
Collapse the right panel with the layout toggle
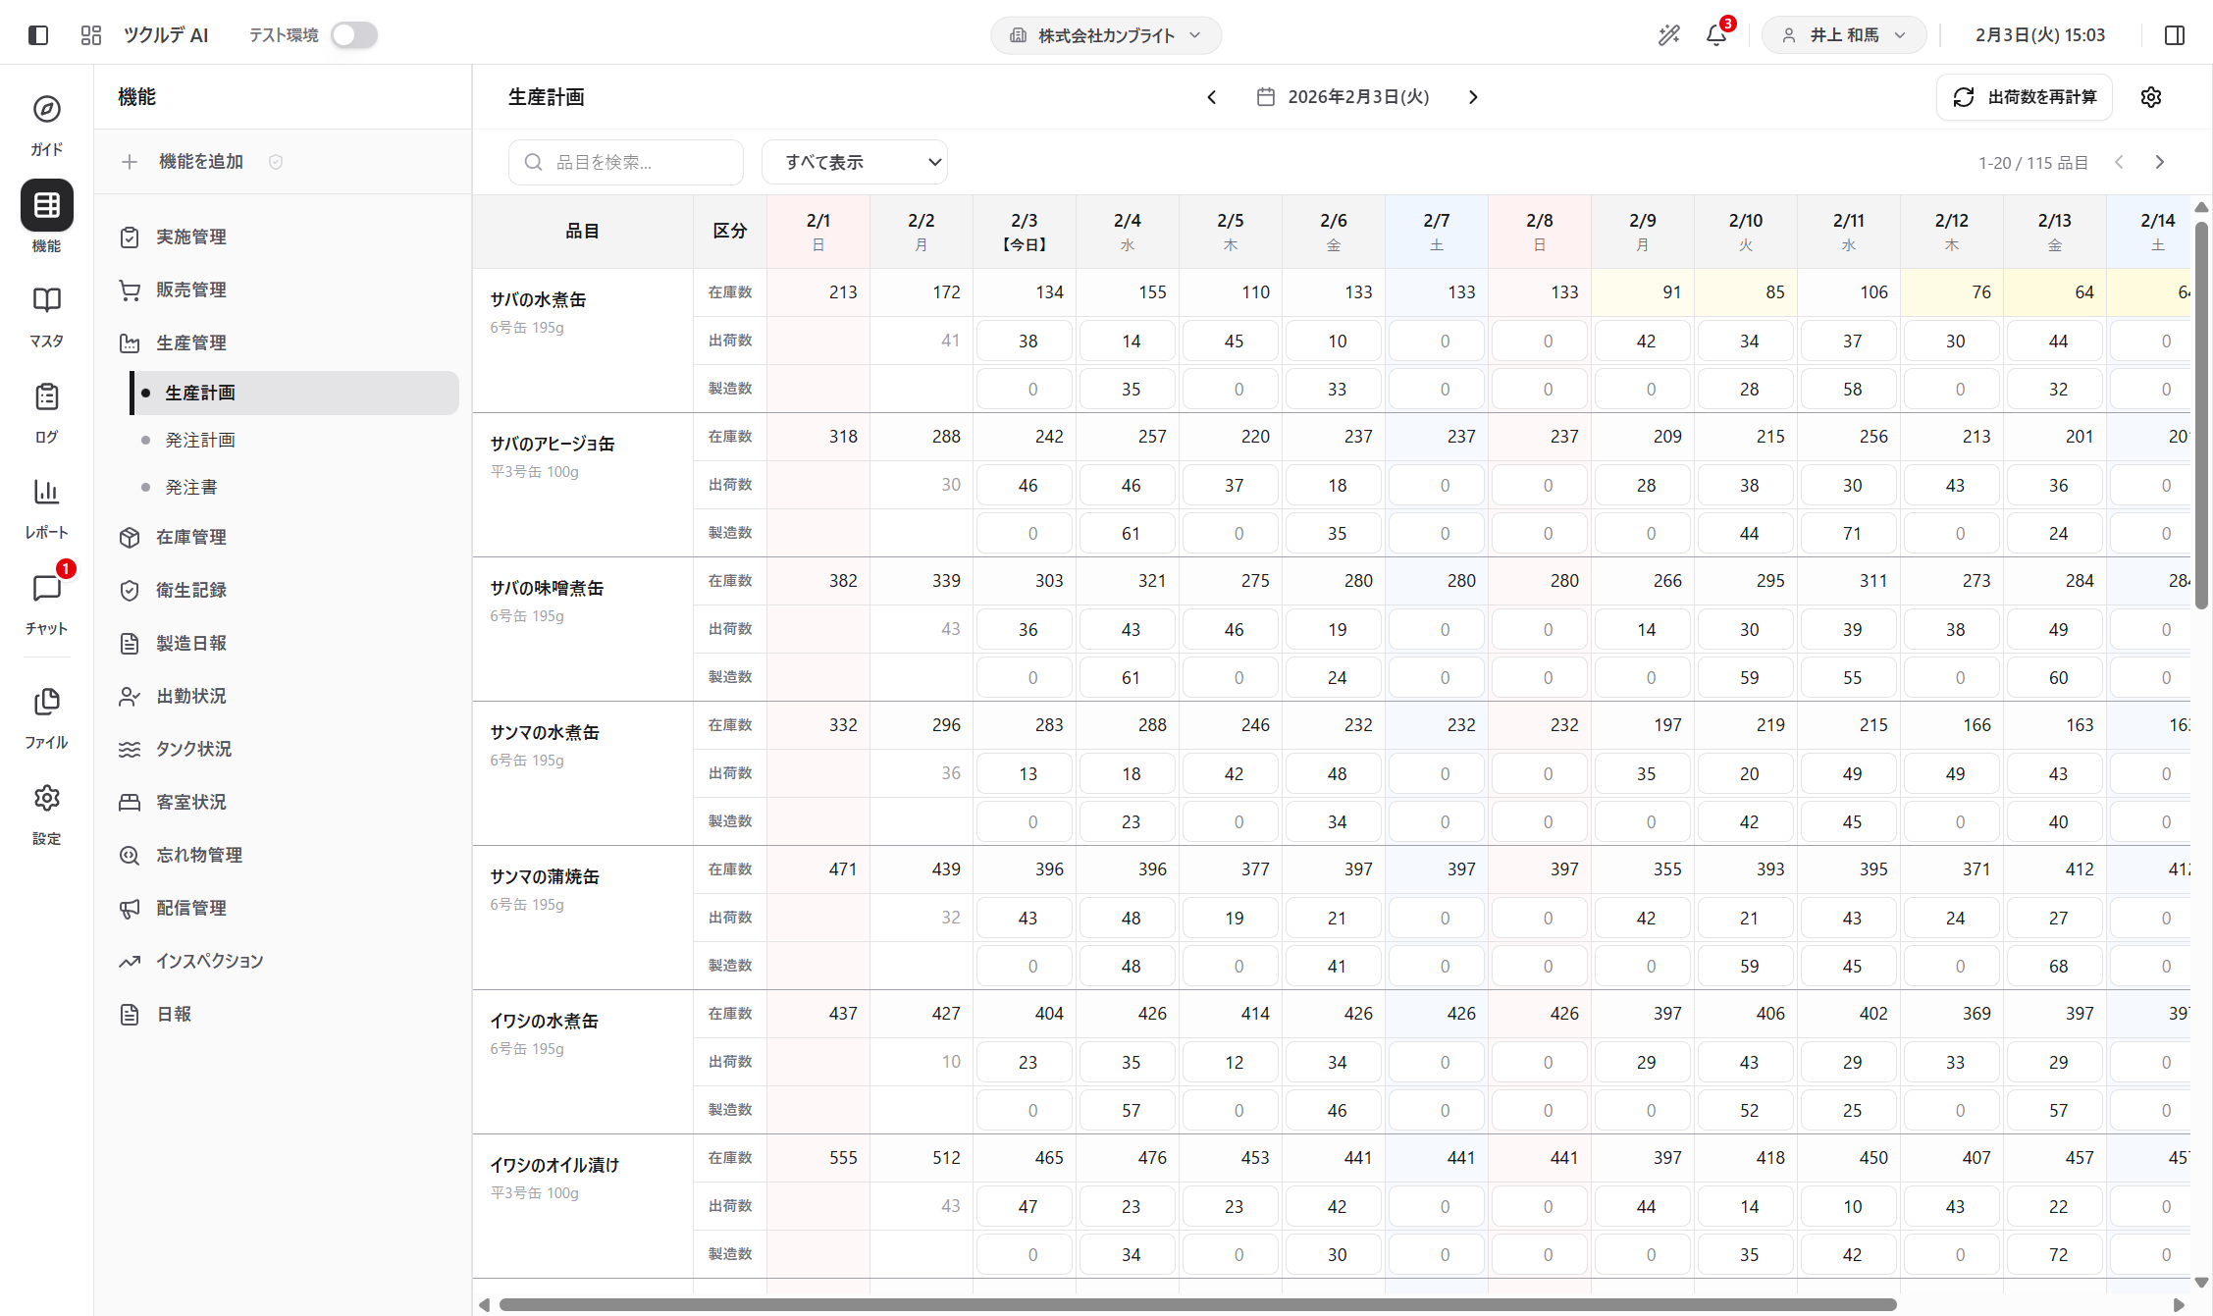[x=2173, y=34]
